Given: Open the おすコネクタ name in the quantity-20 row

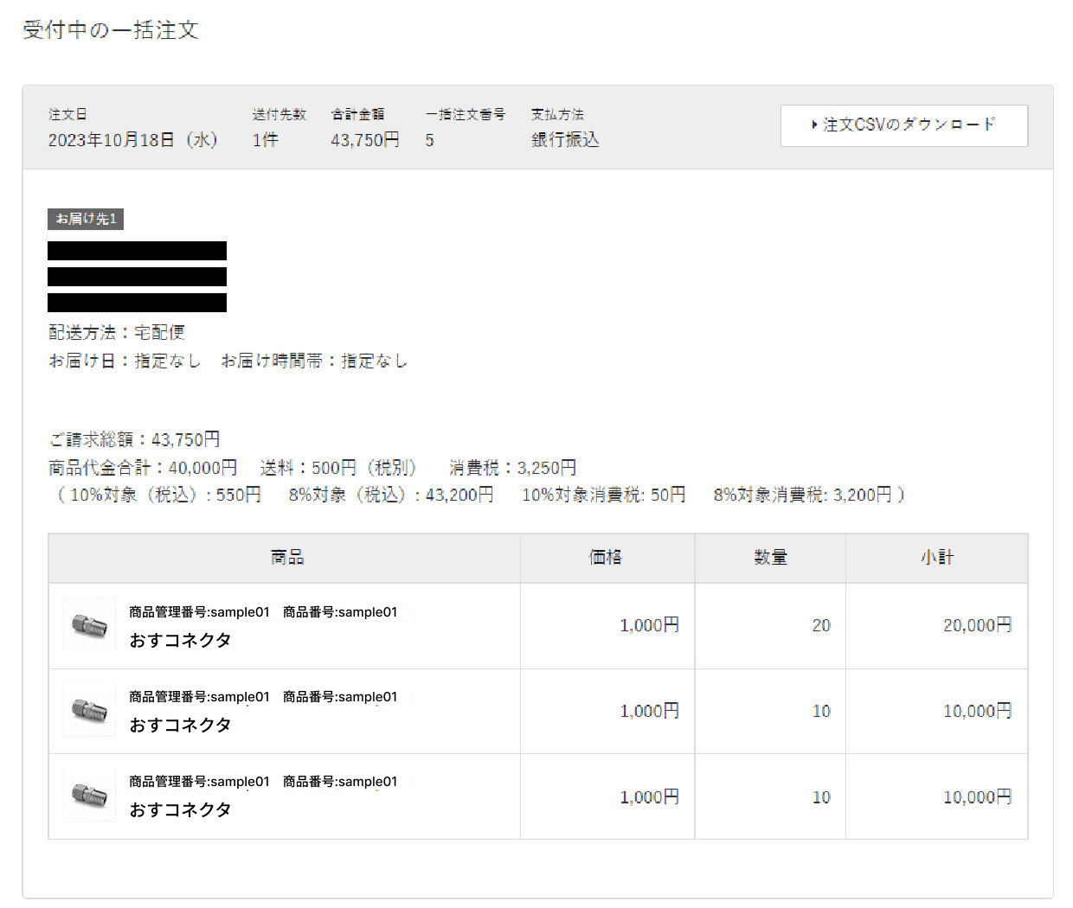Looking at the screenshot, I should (180, 641).
